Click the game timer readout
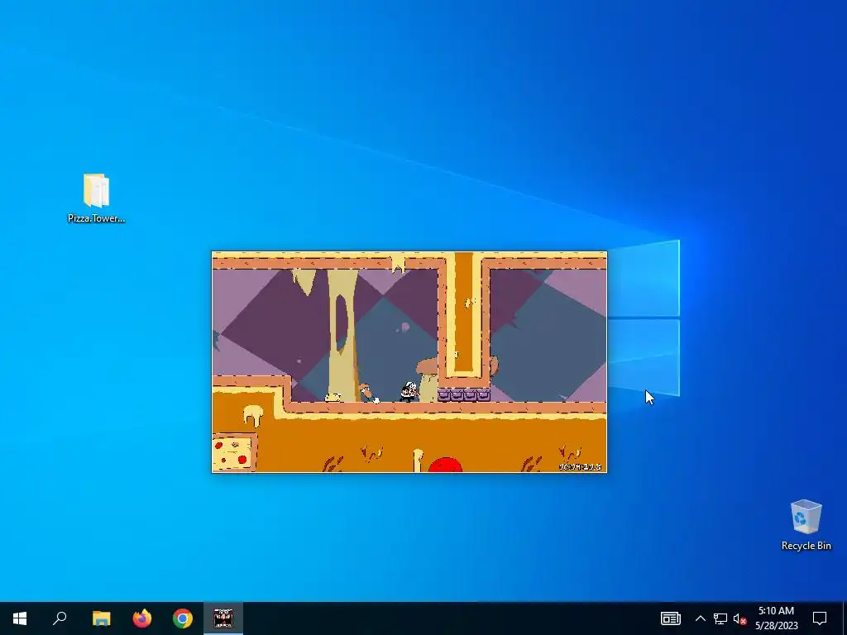Screen dimensions: 847x635 click(x=580, y=466)
